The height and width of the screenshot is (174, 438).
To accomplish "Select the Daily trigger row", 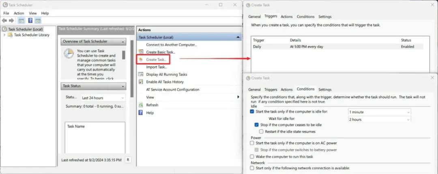I will [337, 47].
